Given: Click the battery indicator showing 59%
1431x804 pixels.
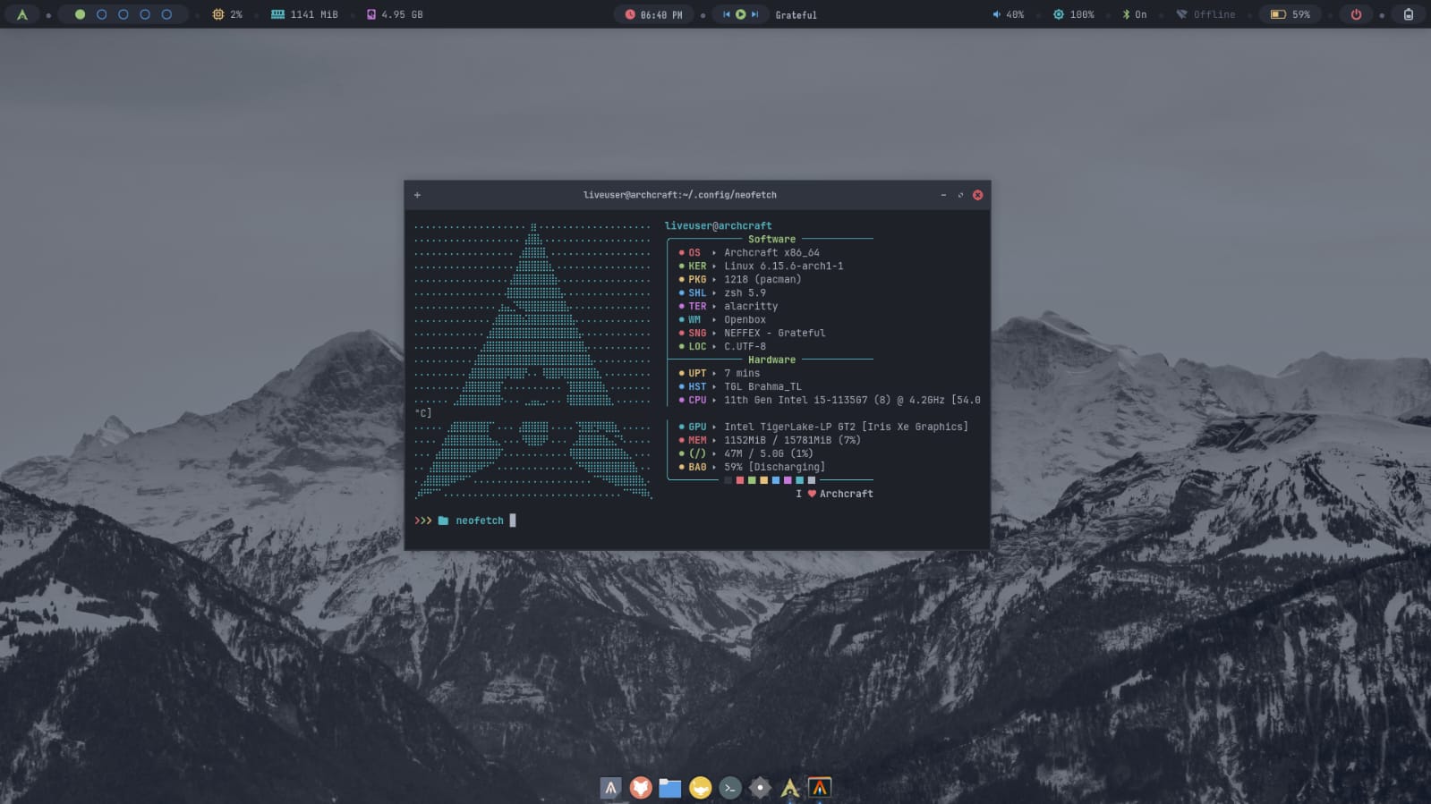Looking at the screenshot, I should [x=1290, y=14].
